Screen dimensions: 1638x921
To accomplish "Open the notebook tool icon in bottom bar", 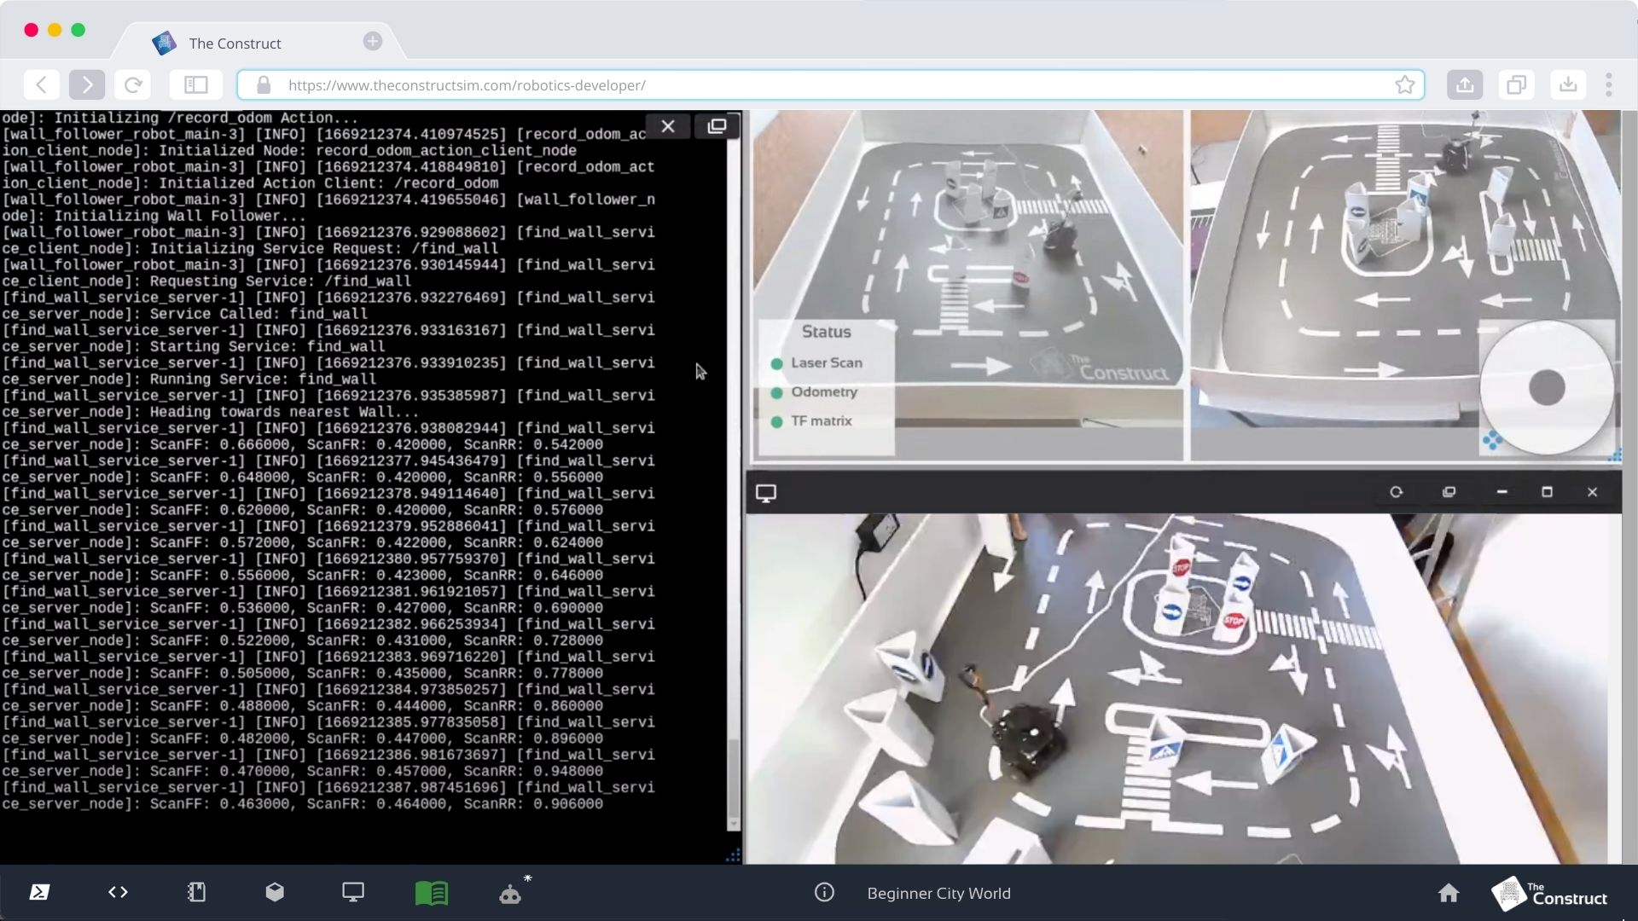I will [196, 892].
